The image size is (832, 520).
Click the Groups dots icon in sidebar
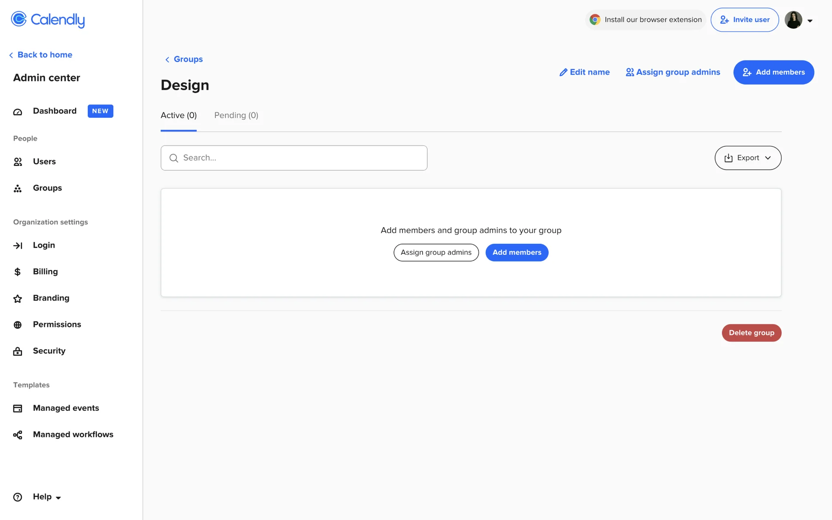(x=18, y=188)
